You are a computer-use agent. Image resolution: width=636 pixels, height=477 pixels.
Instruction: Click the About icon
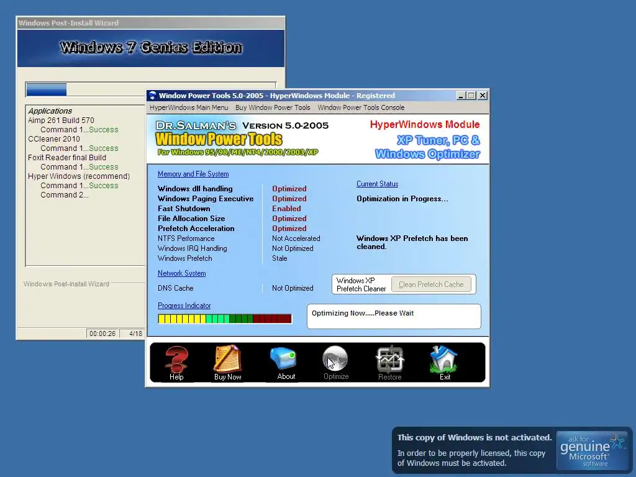[283, 359]
